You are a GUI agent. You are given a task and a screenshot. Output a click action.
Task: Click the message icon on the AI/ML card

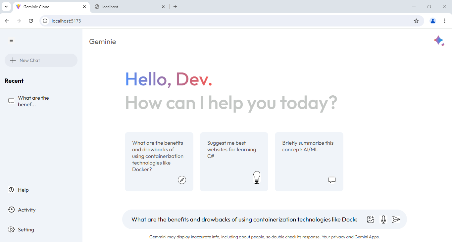(x=332, y=180)
